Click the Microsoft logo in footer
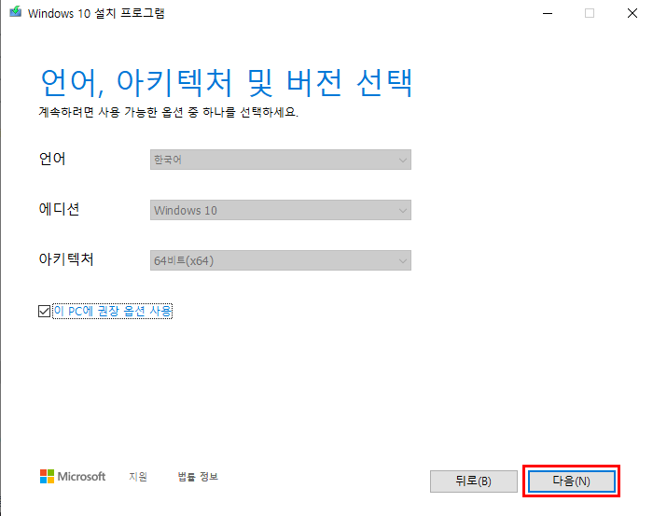This screenshot has height=516, width=653. 73,477
